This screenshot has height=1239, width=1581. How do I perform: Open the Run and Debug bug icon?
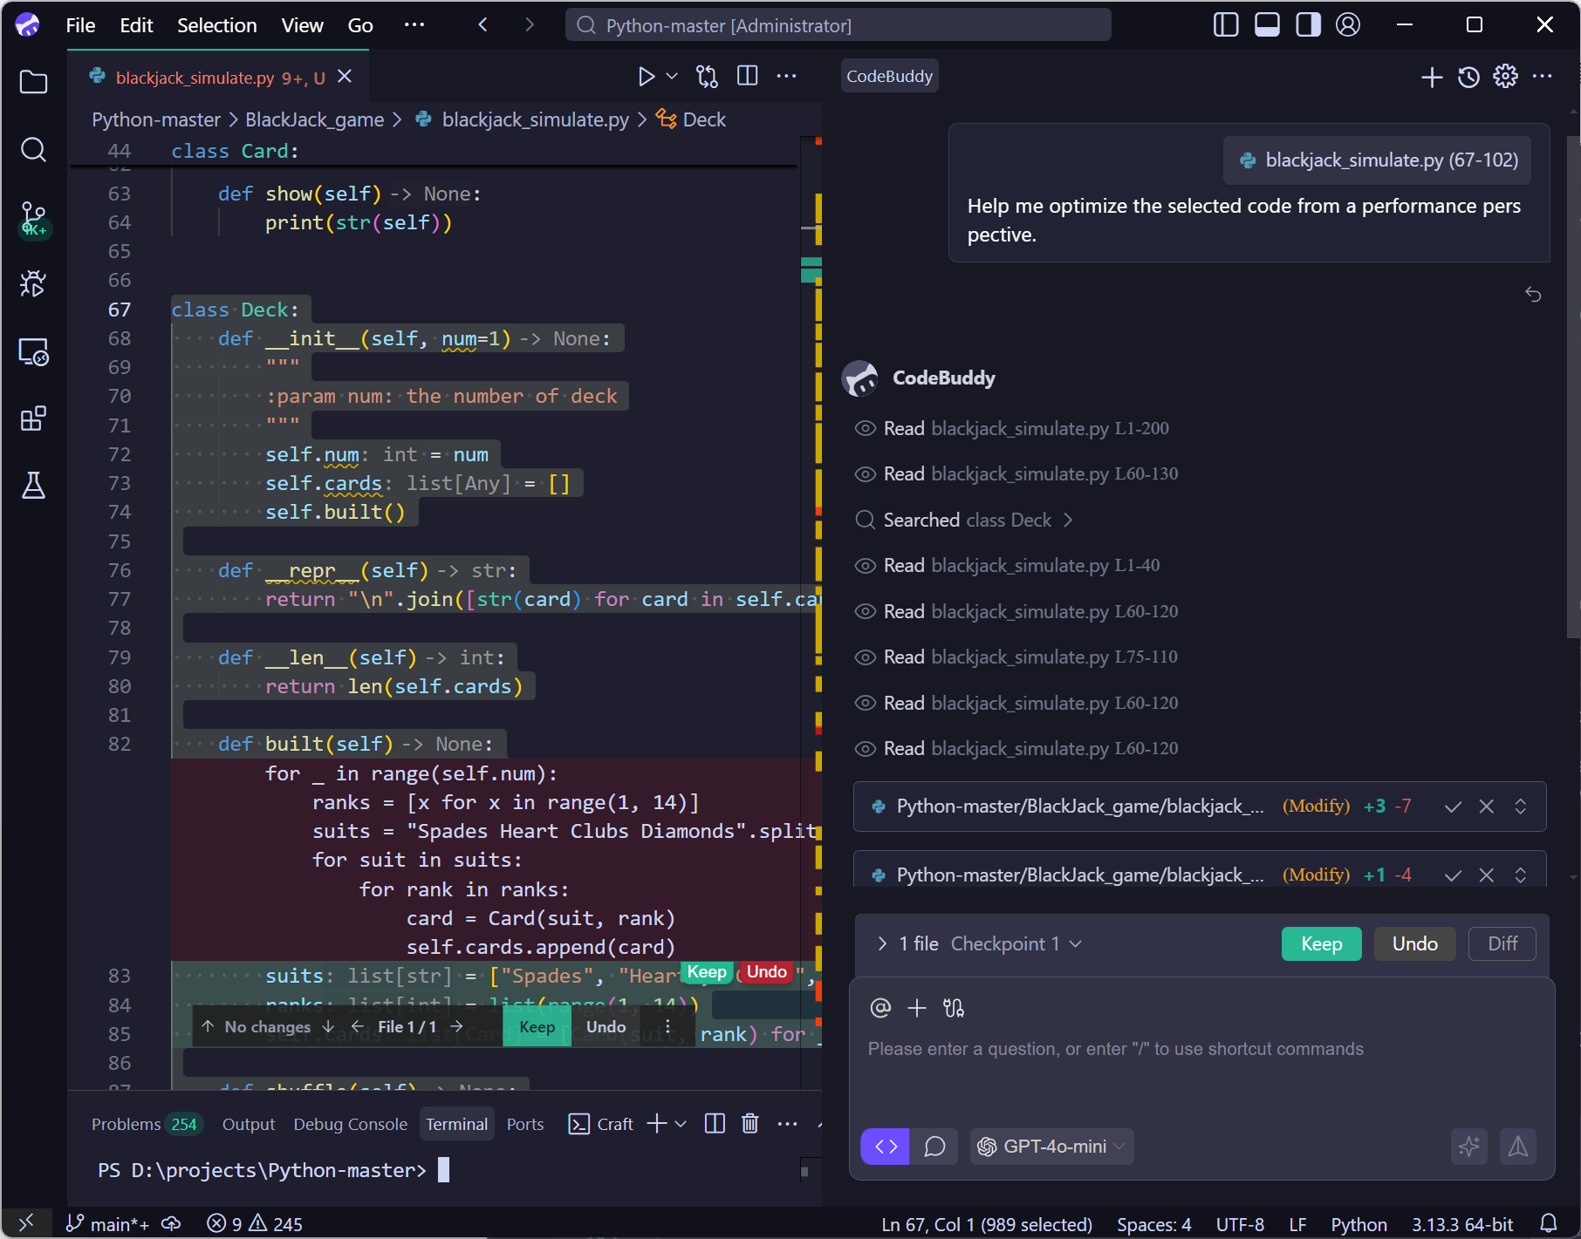[33, 283]
